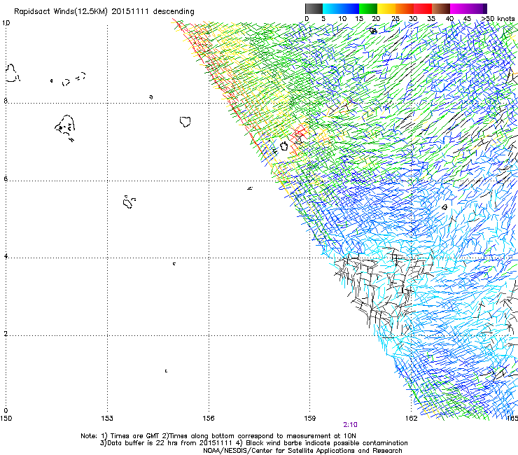Click the longitude axis label '150'

click(6, 419)
